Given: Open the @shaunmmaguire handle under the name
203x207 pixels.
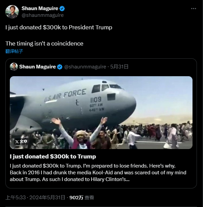Looking at the screenshot, I should 42,15.
